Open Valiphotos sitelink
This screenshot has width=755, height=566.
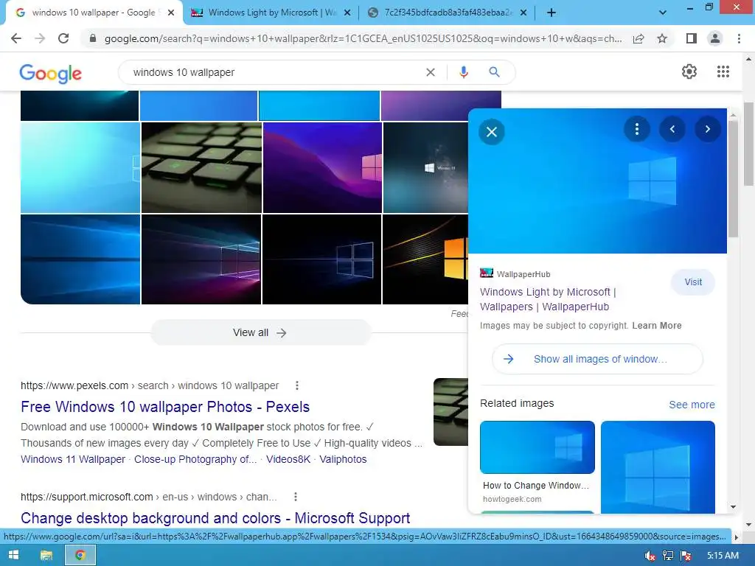click(x=343, y=459)
